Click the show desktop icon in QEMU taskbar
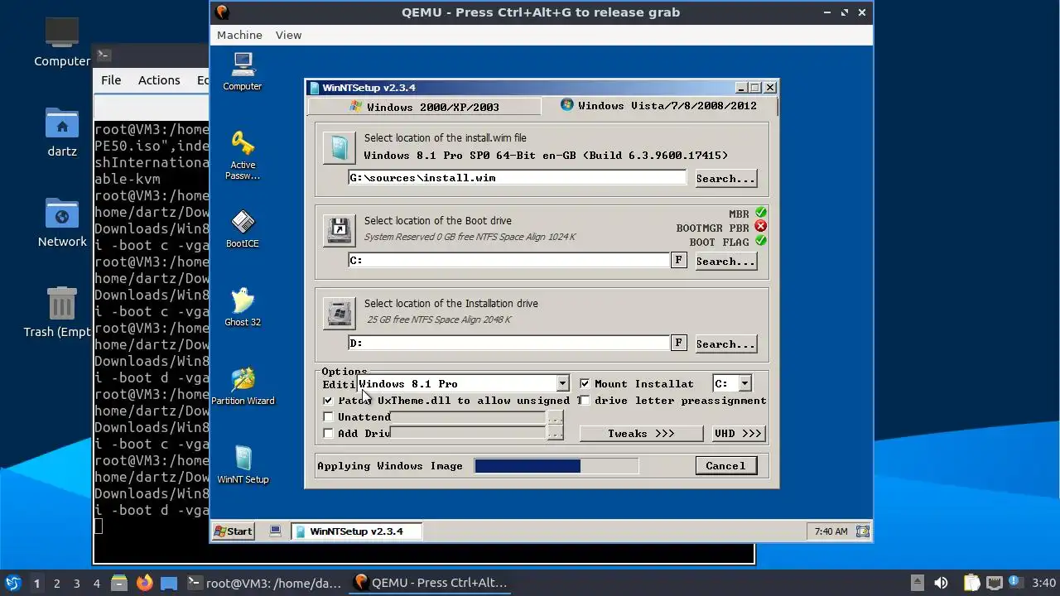Image resolution: width=1060 pixels, height=596 pixels. tap(276, 531)
